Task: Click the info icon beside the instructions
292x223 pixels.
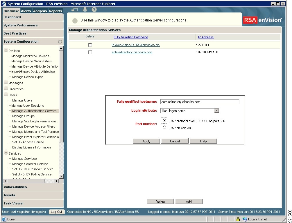Action: [x=75, y=21]
